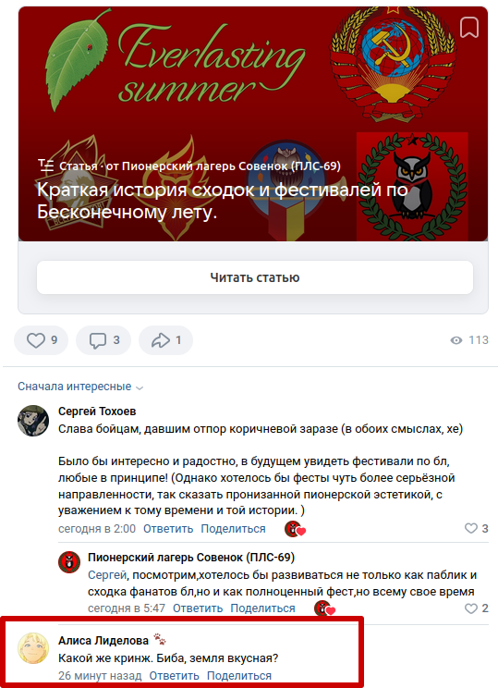Image resolution: width=498 pixels, height=688 pixels.
Task: View who liked Сергей's comment reaction avatar
Action: click(295, 529)
